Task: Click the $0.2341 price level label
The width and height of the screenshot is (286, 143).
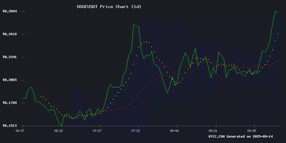Action: pyautogui.click(x=10, y=57)
